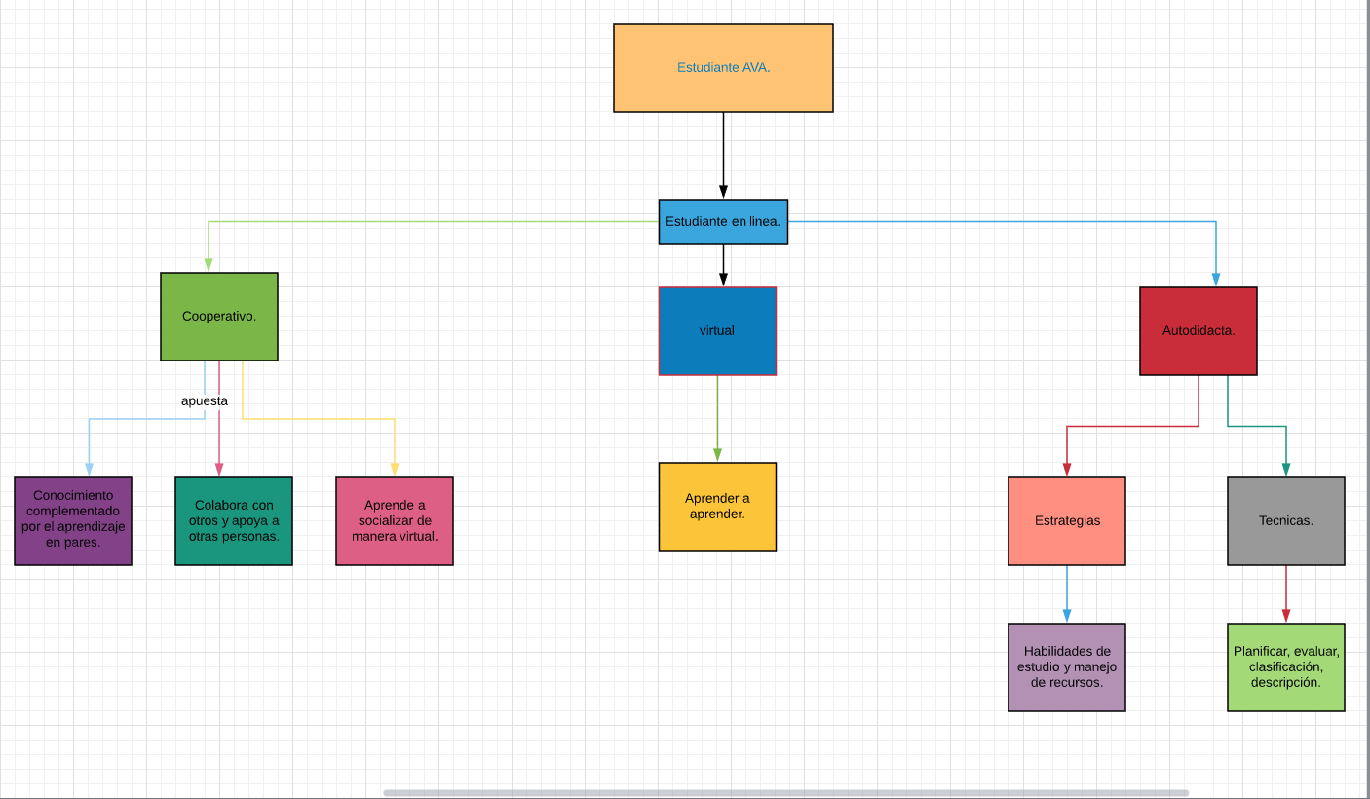Select the "Estudiante AVA." orange box

(x=723, y=67)
